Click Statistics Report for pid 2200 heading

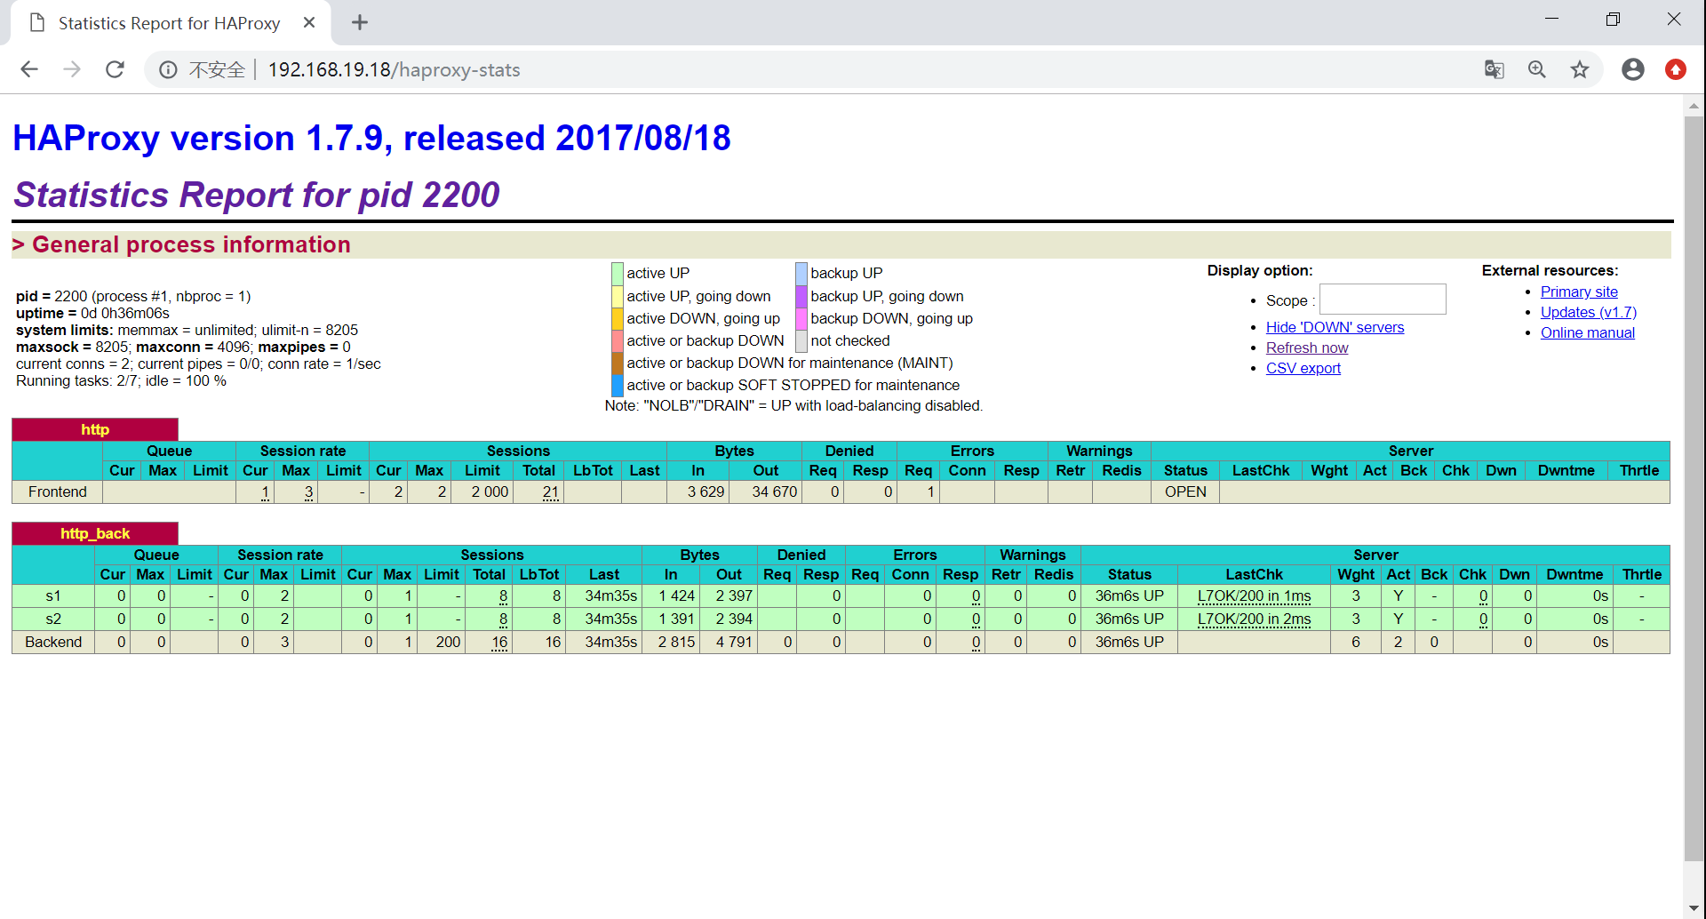257,195
